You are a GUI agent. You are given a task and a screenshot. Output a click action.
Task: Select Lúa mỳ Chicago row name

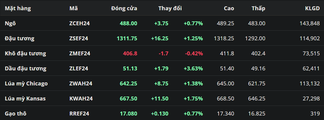26,83
